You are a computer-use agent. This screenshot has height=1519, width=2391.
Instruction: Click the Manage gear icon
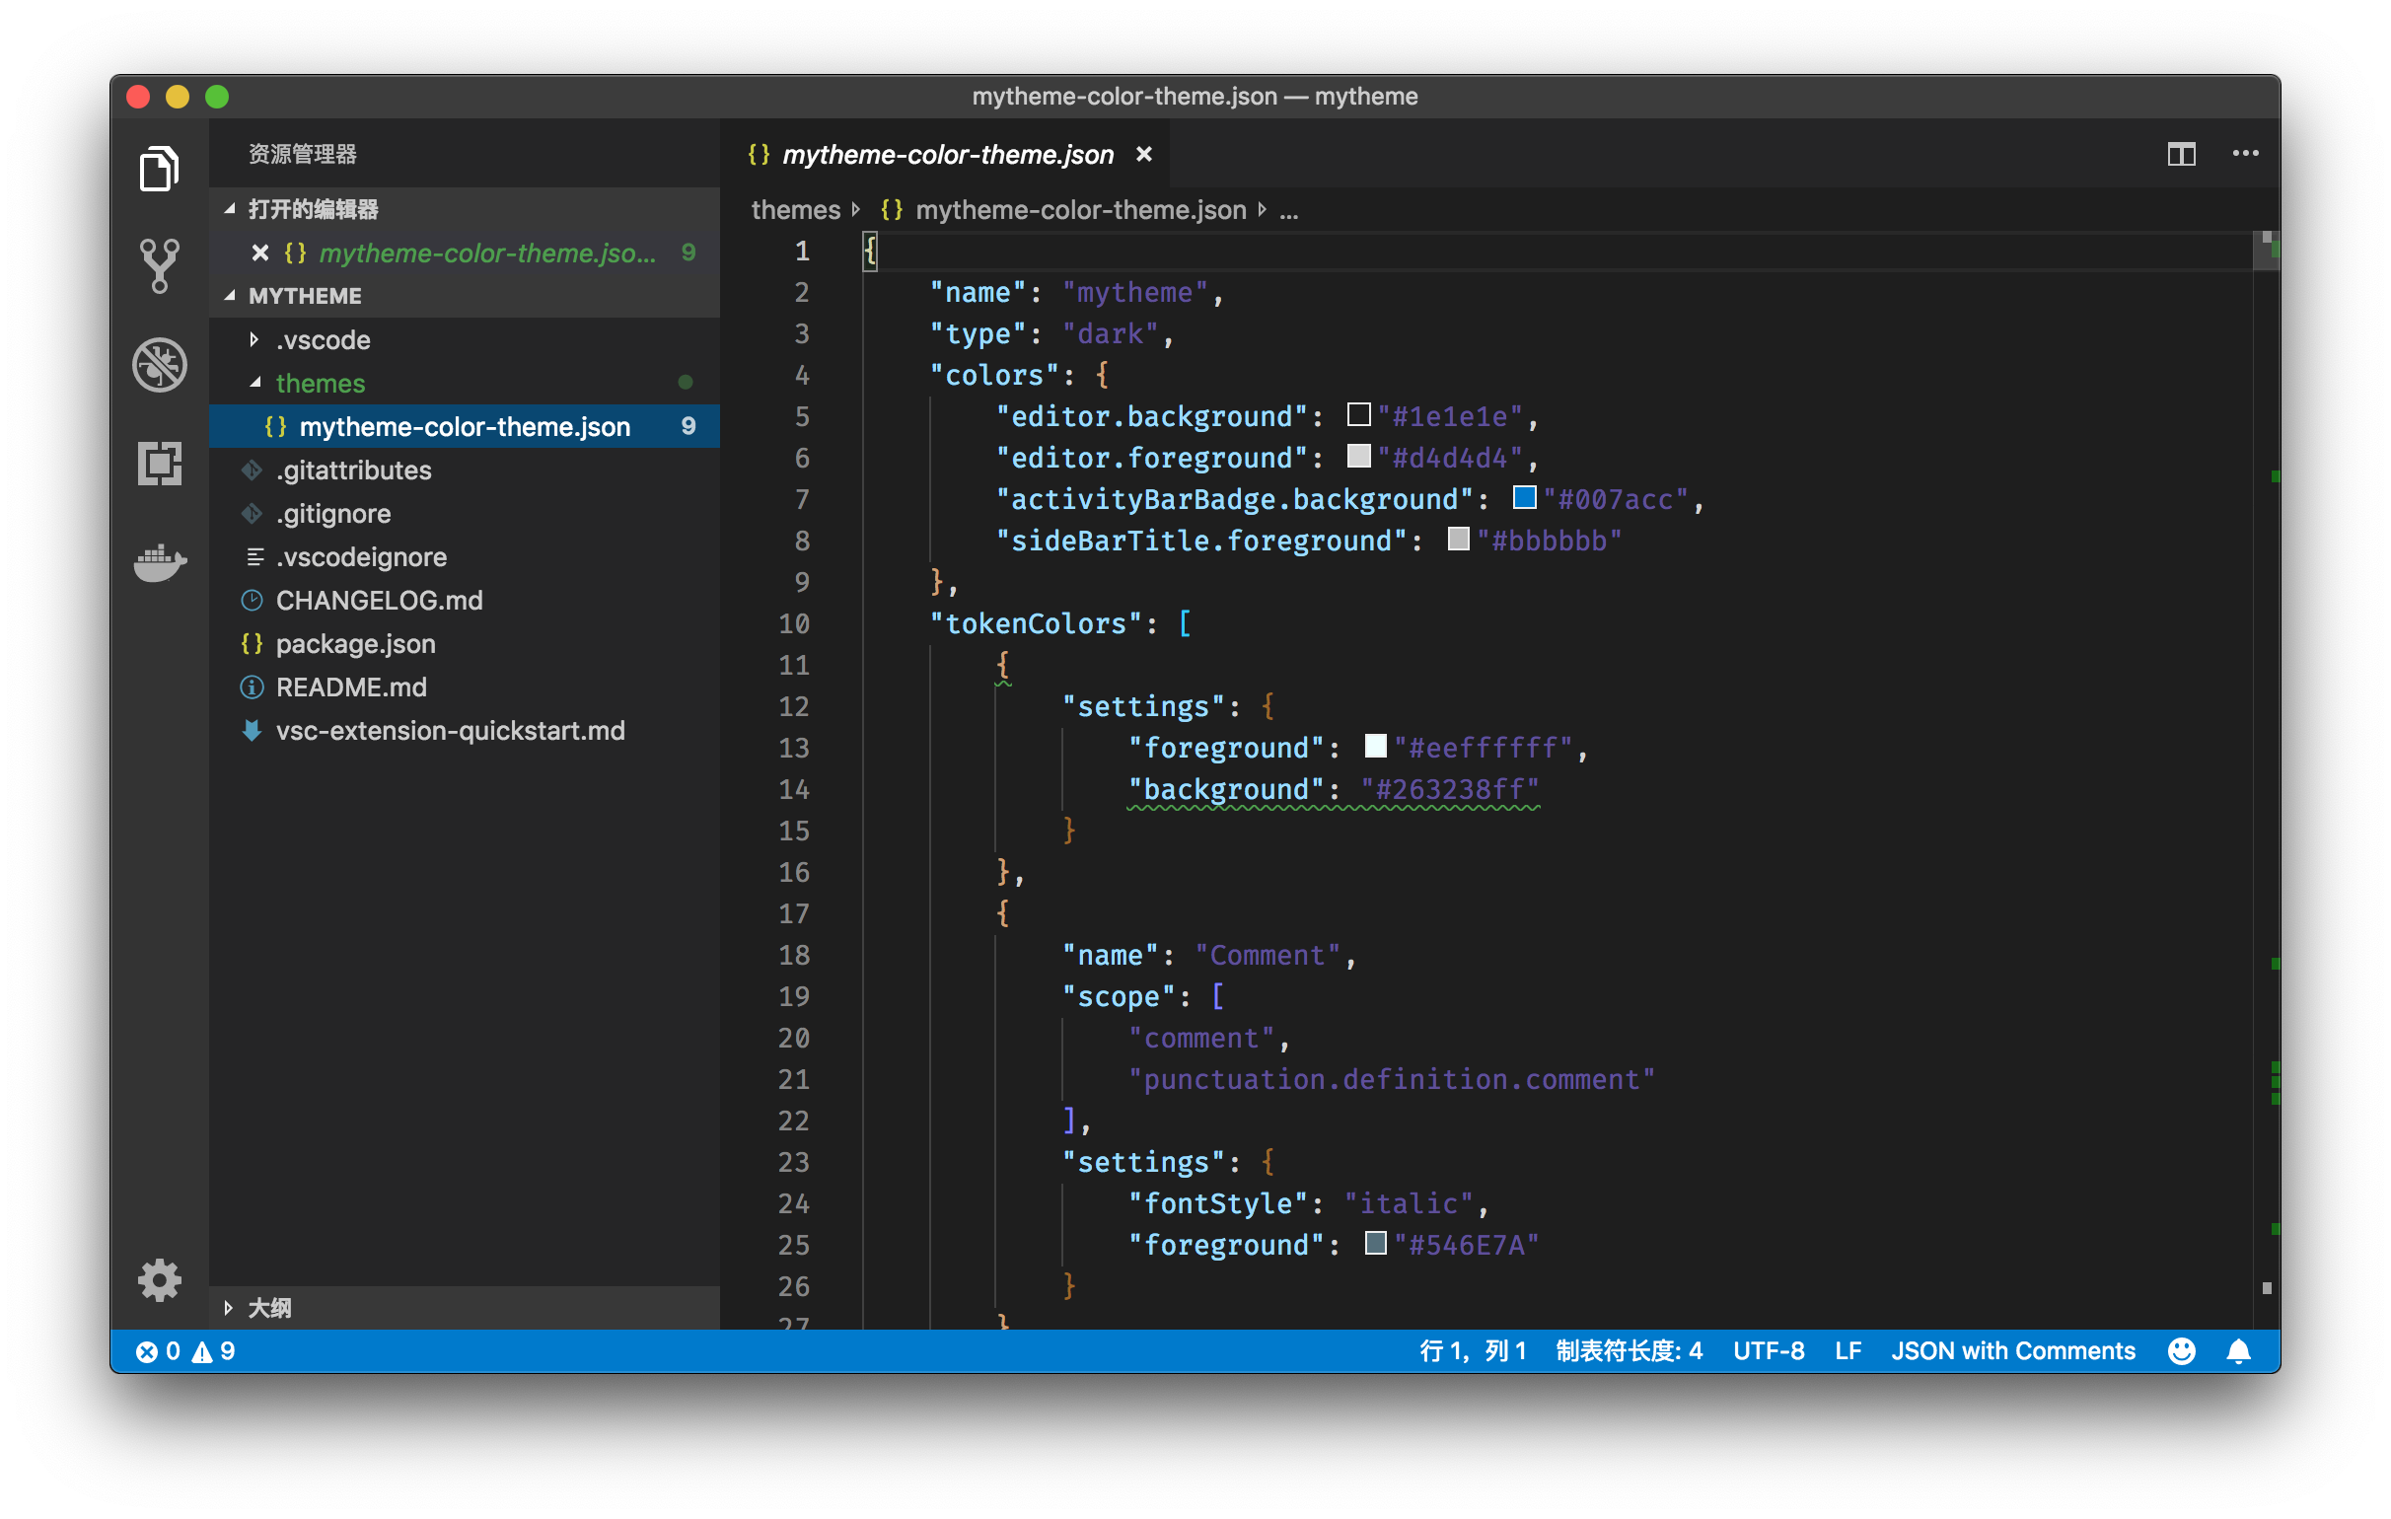(159, 1279)
